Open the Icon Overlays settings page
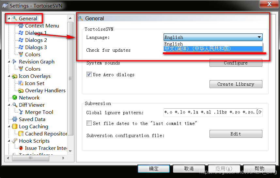 (35, 76)
